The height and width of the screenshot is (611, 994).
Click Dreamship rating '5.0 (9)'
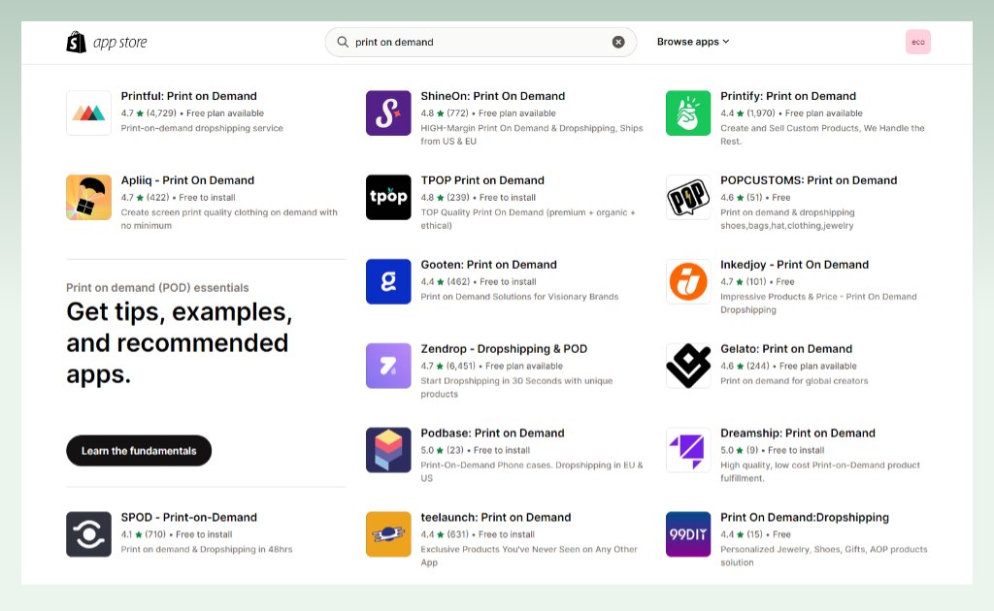739,450
